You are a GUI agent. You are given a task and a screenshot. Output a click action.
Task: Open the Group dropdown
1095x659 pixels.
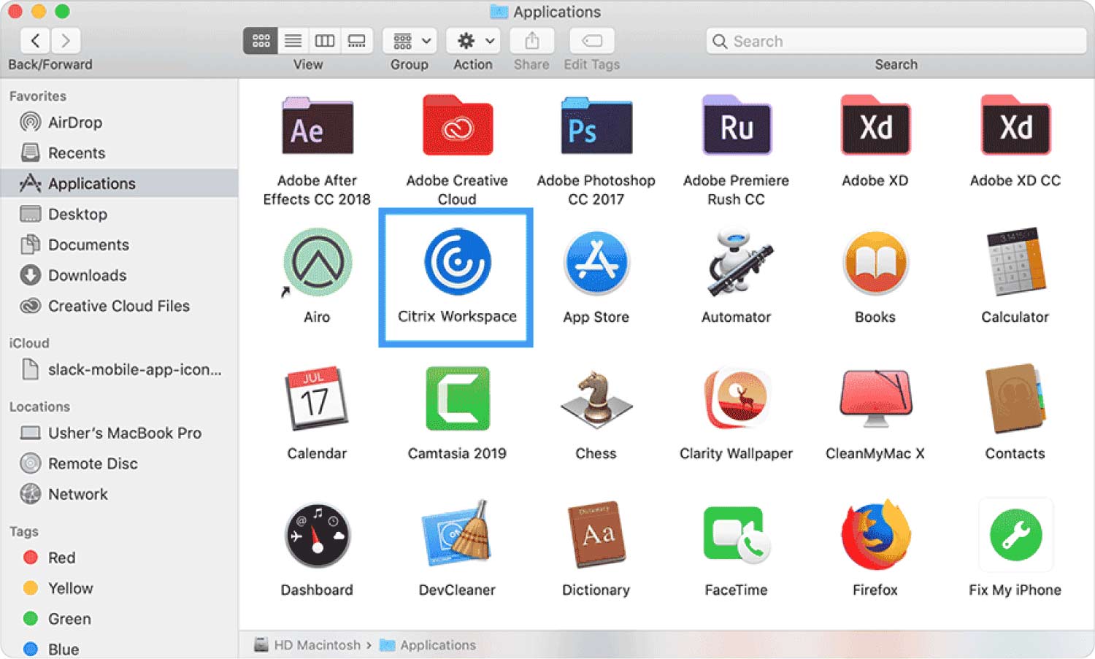[x=410, y=41]
